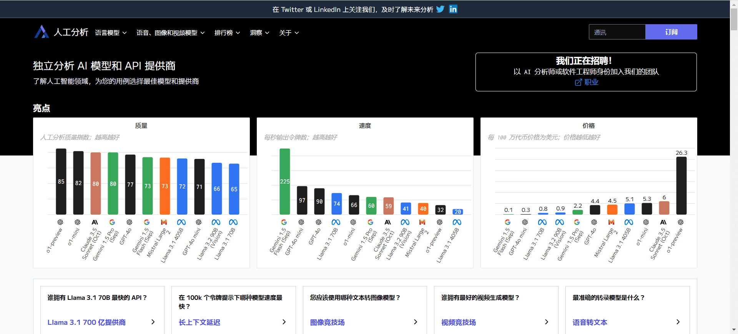Click question 您应该使用哪种文本转图像模型？
This screenshot has width=738, height=334.
tap(355, 298)
